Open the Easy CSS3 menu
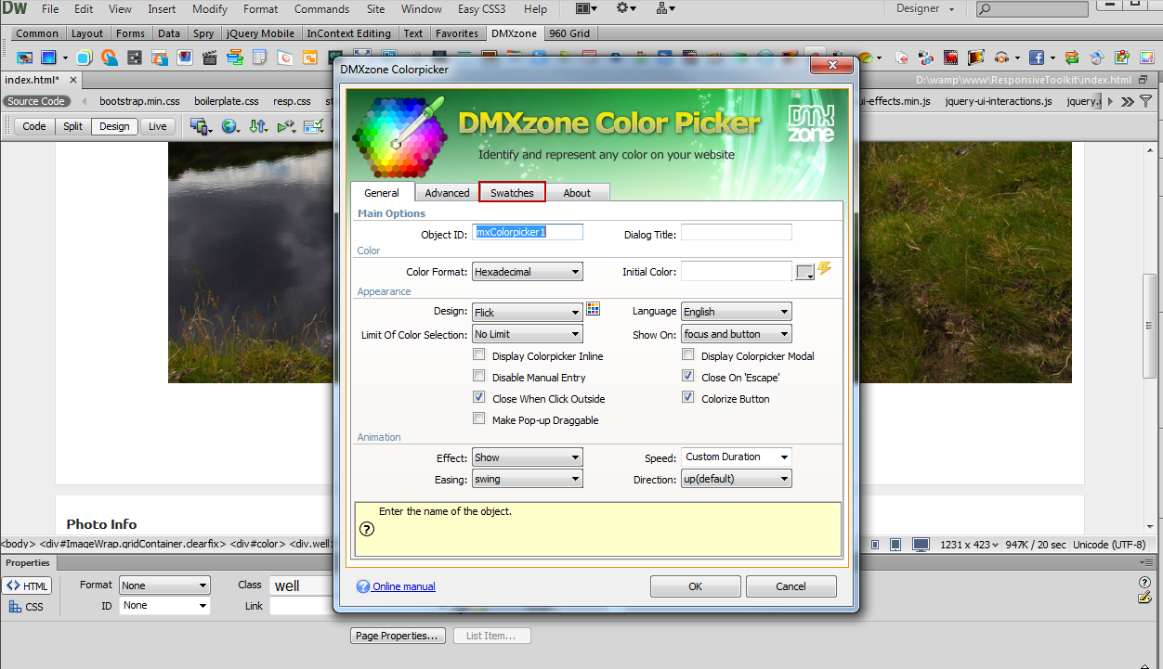Screen dimensions: 1163x669 point(482,9)
